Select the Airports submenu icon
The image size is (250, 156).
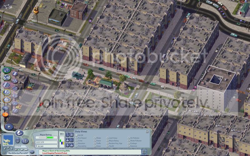(x=15, y=103)
